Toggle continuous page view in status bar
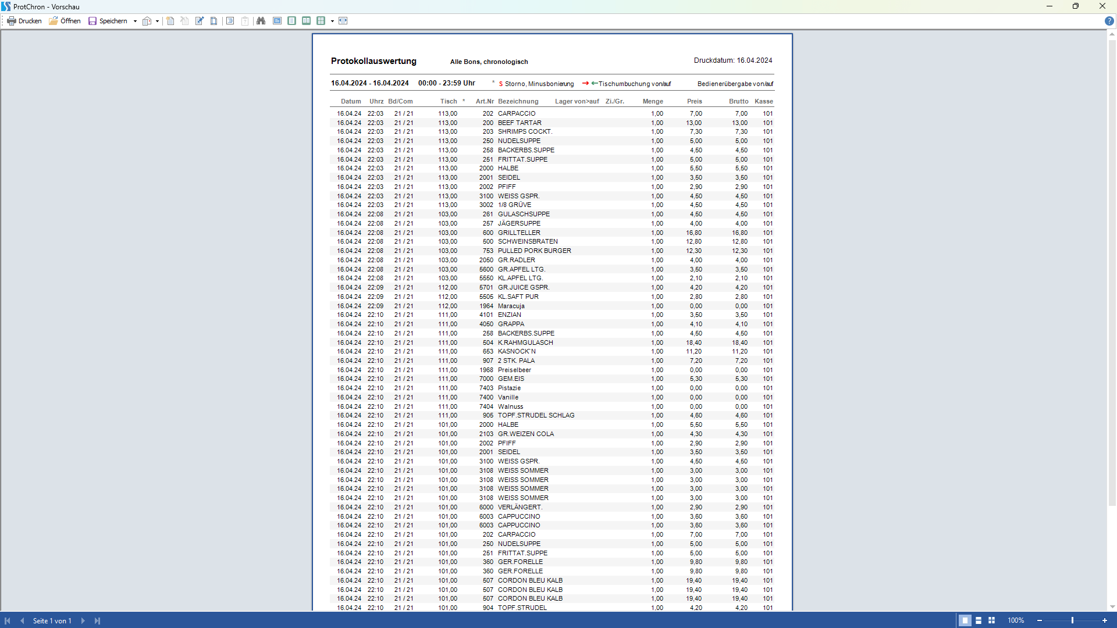This screenshot has height=628, width=1117. [x=979, y=620]
